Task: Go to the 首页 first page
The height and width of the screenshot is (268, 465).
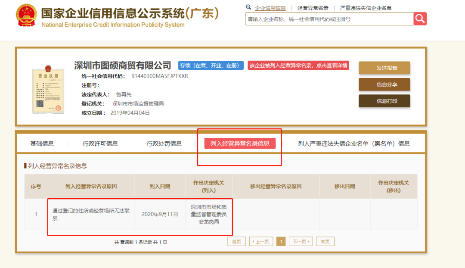Action: point(236,242)
